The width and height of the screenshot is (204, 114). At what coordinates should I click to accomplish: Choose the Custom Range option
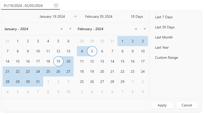click(x=166, y=58)
